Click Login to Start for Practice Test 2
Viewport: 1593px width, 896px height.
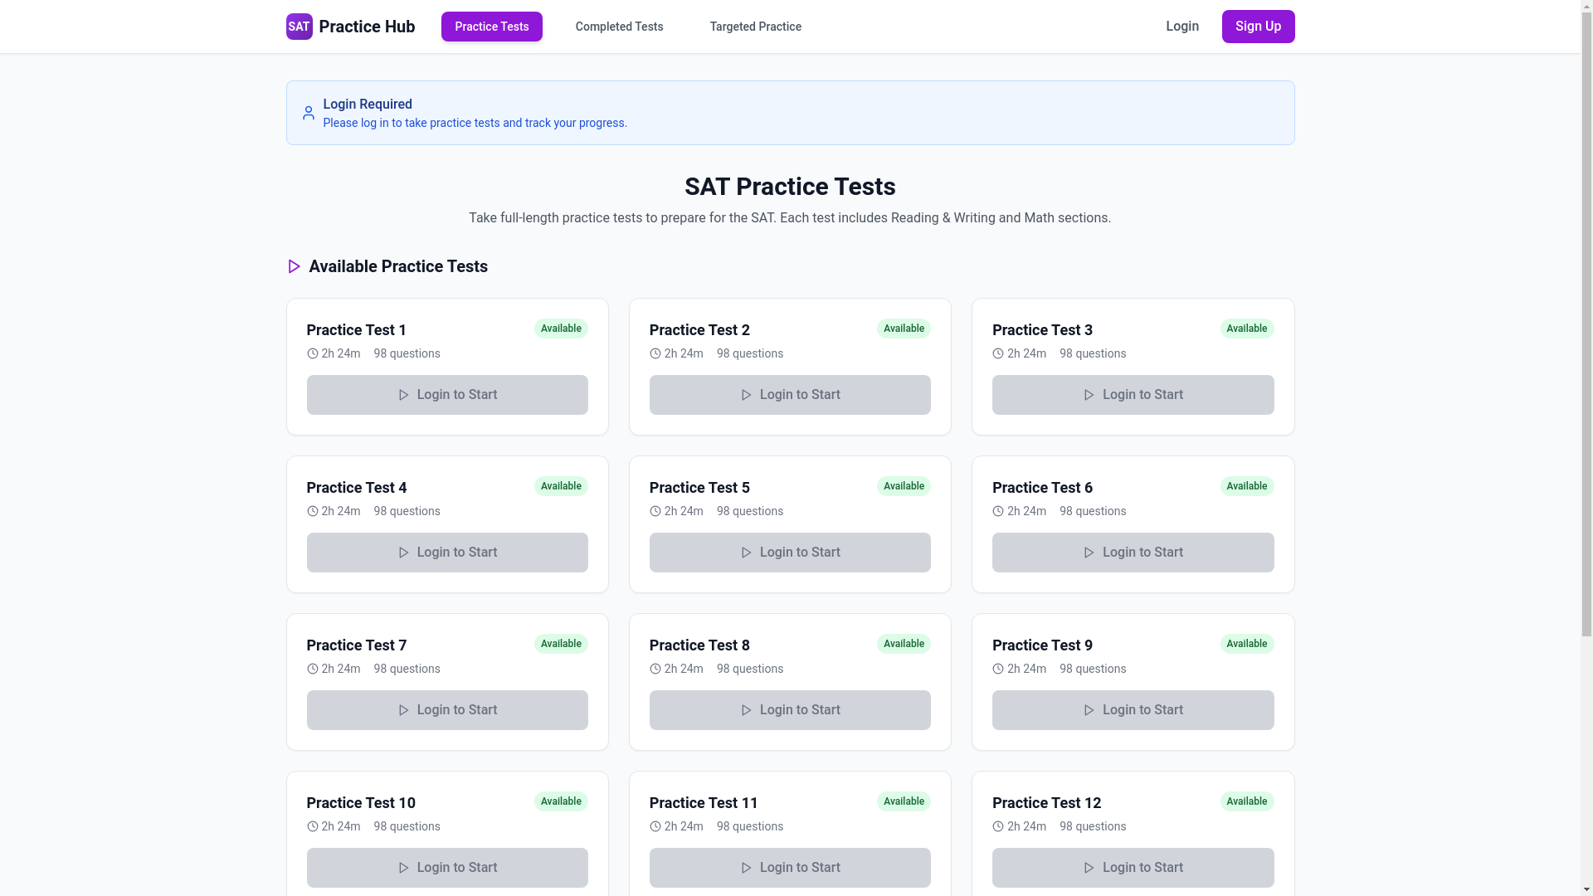click(x=790, y=395)
